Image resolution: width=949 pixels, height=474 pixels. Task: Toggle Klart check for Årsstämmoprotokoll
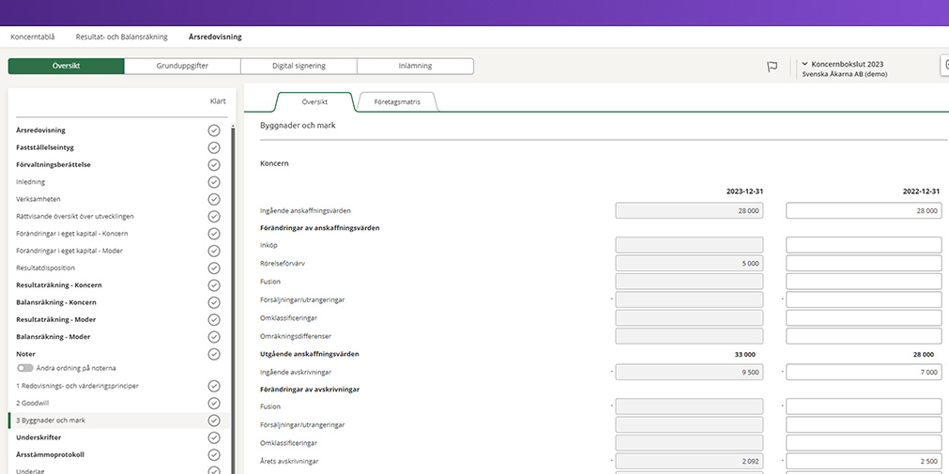point(214,454)
